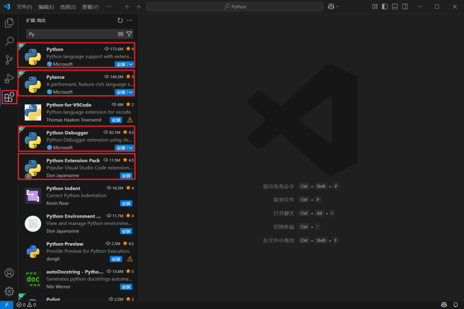Open the Copilot dropdown chevron in title bar
This screenshot has height=309, width=464.
pyautogui.click(x=337, y=6)
